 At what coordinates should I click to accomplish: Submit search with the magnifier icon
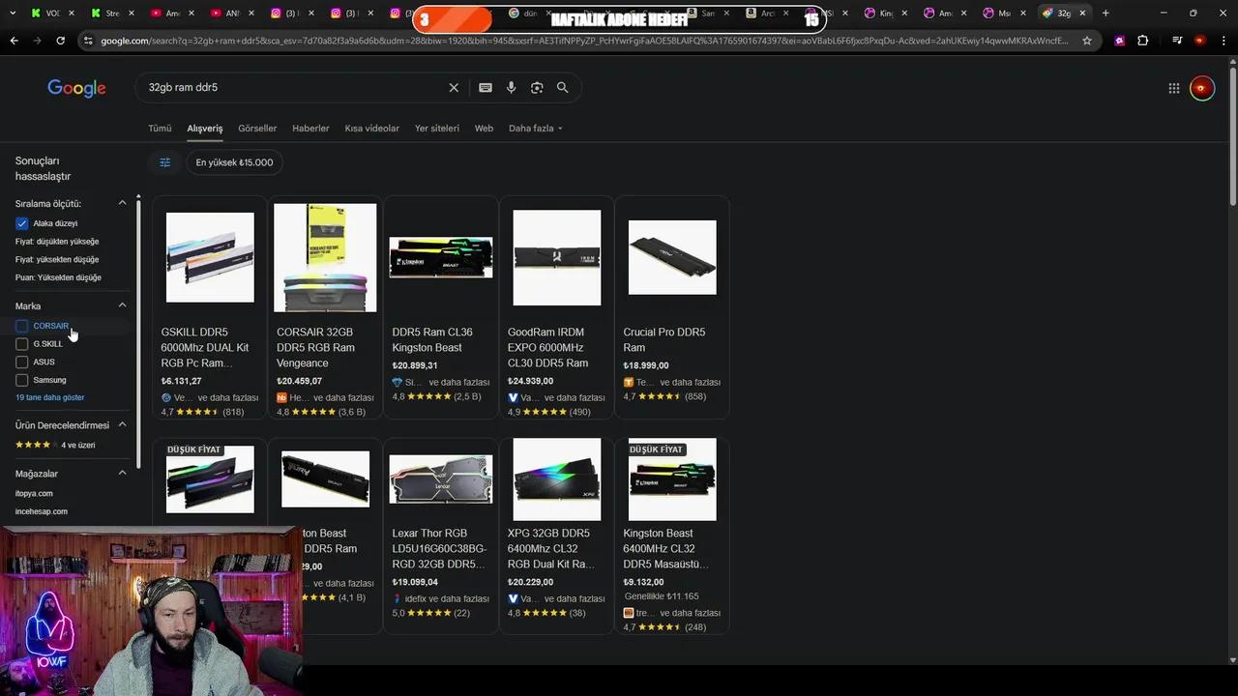coord(563,88)
